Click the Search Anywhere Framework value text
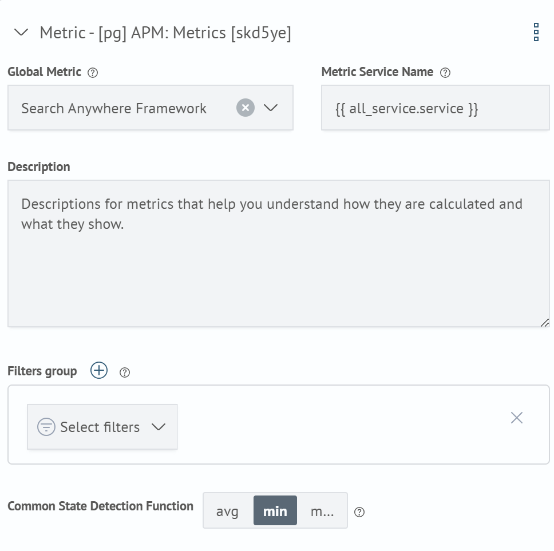Image resolution: width=554 pixels, height=551 pixels. click(114, 108)
